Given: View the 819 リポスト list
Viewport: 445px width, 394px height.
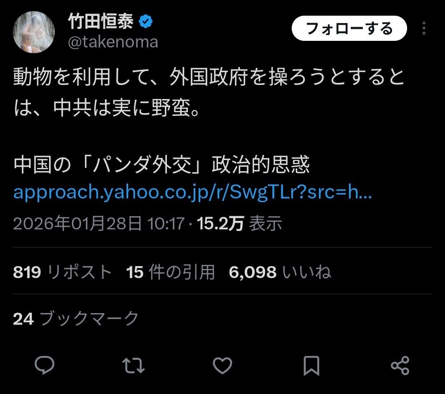Looking at the screenshot, I should [x=63, y=272].
